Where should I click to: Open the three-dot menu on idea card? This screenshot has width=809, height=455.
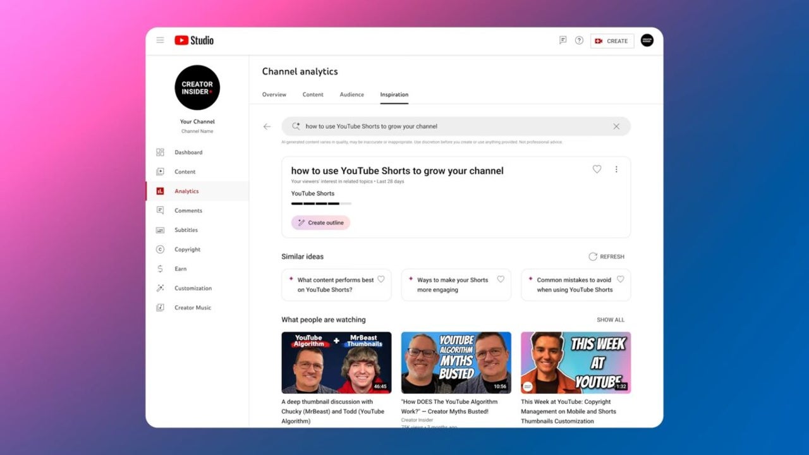pos(616,169)
